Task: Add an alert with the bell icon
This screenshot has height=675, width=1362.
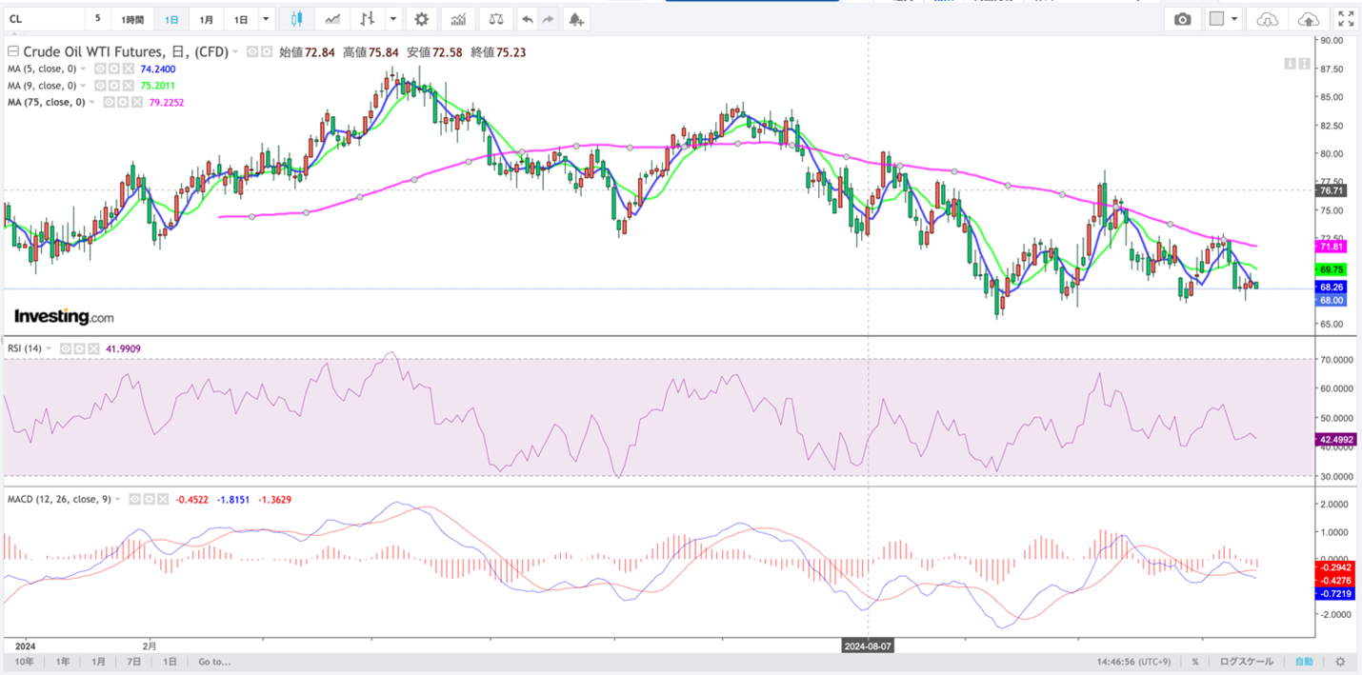Action: point(575,19)
